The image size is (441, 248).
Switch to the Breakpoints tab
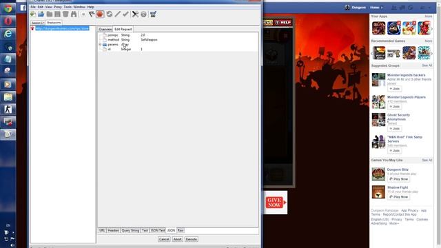54,23
